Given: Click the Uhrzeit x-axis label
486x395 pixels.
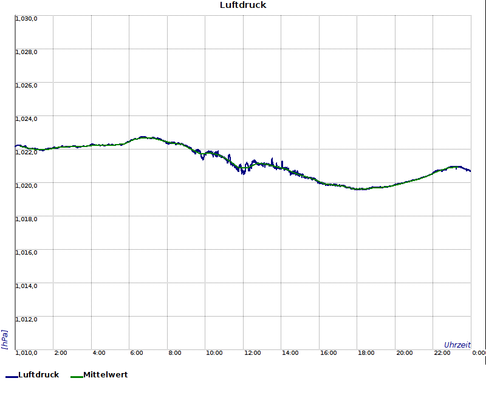Looking at the screenshot, I should (457, 345).
